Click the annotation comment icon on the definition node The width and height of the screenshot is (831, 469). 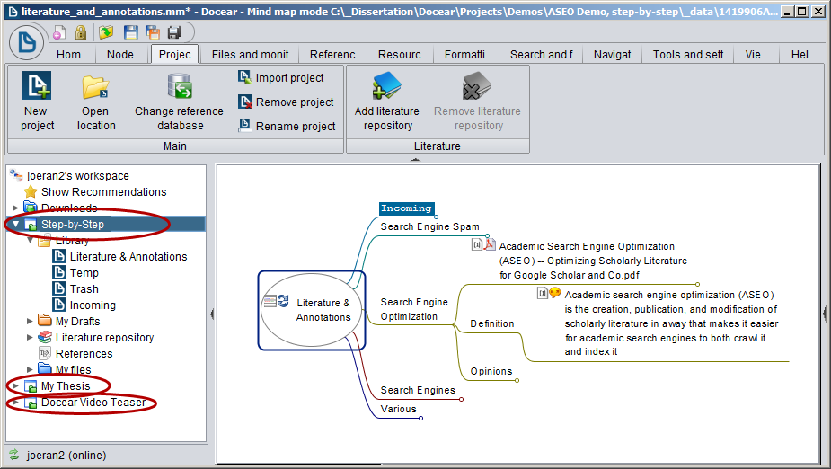(555, 293)
